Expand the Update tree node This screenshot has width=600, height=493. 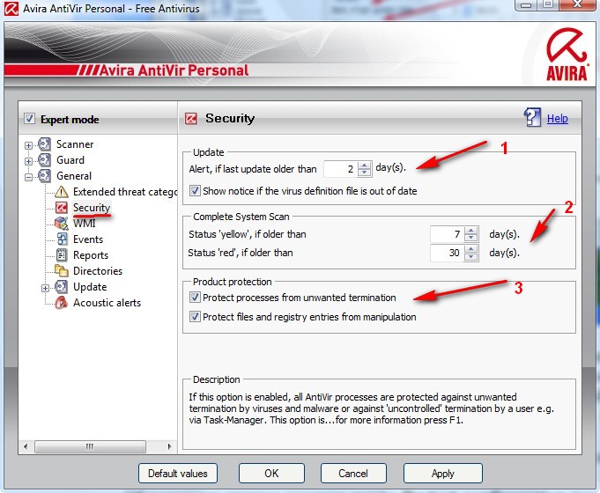[x=45, y=288]
